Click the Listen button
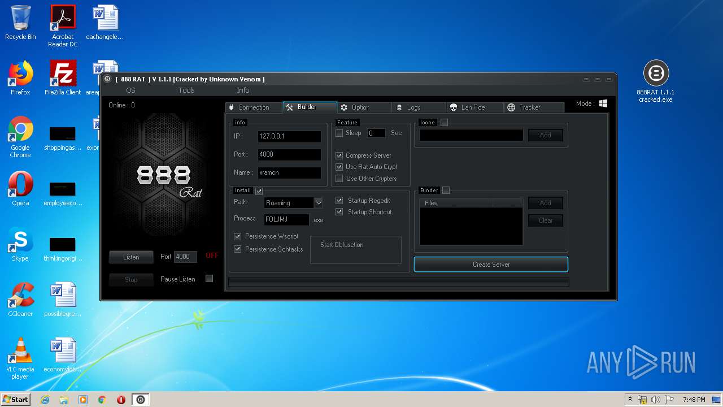Image resolution: width=723 pixels, height=407 pixels. [131, 257]
